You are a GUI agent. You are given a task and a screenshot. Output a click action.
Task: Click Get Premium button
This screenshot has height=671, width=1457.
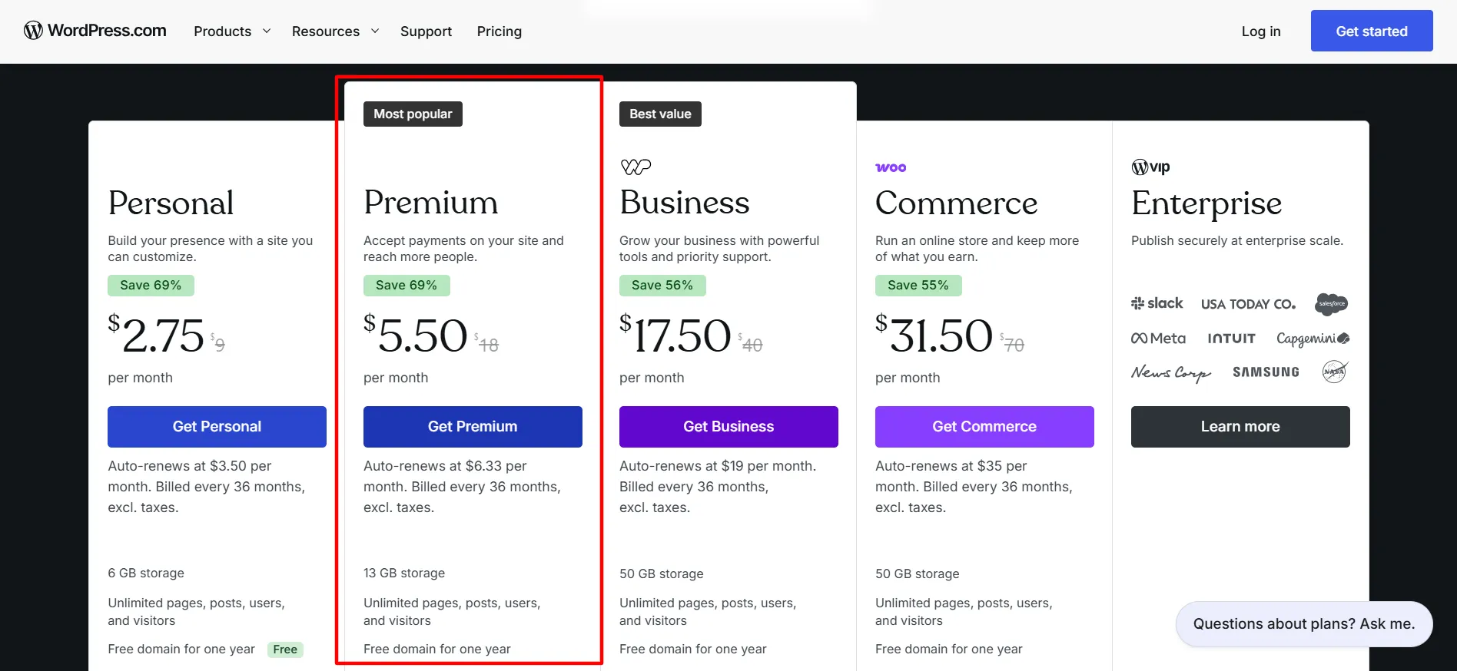pyautogui.click(x=473, y=427)
